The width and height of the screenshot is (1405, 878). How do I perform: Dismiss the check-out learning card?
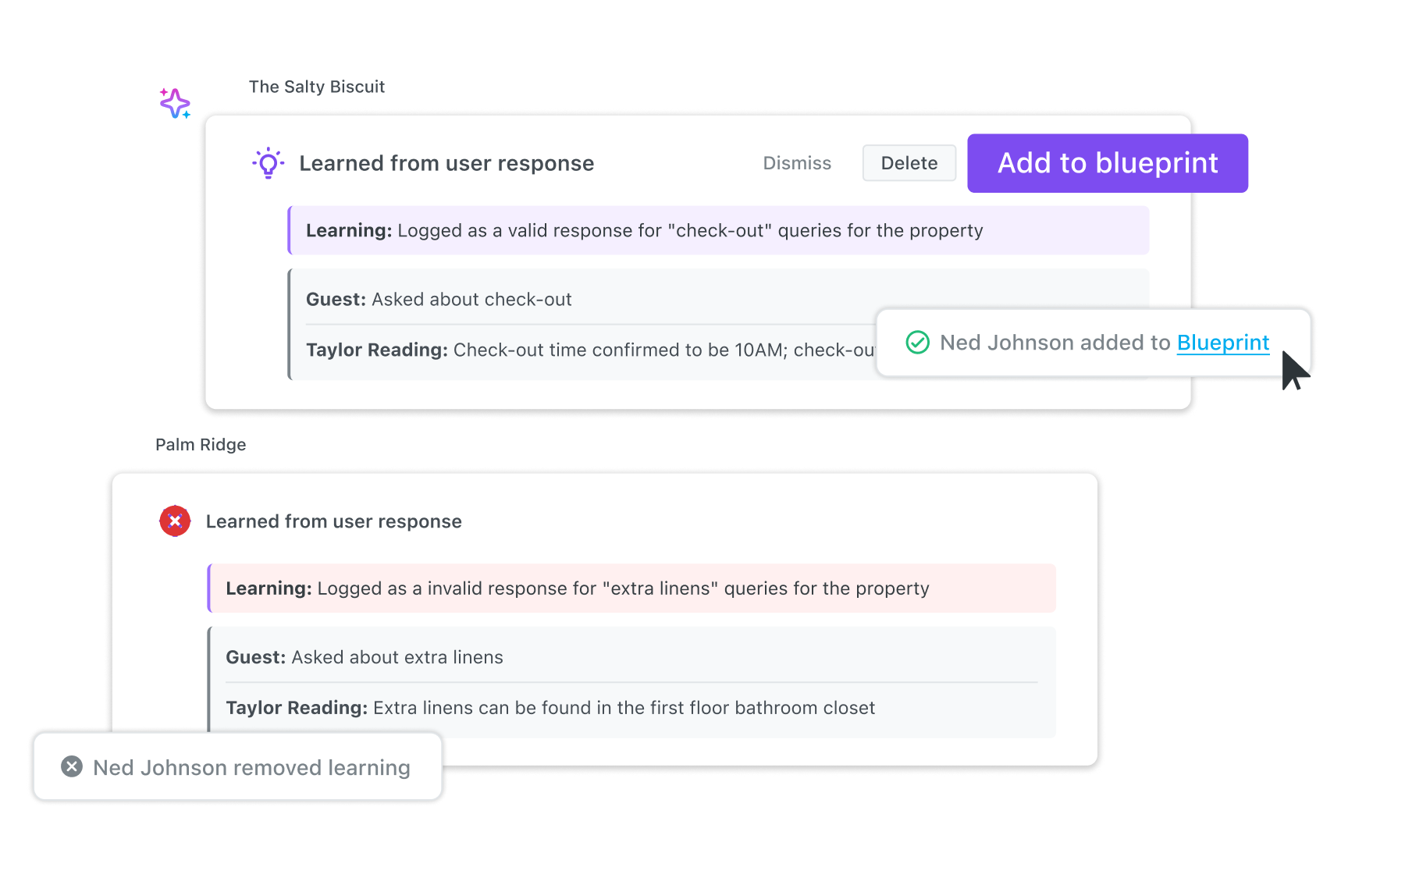point(796,163)
